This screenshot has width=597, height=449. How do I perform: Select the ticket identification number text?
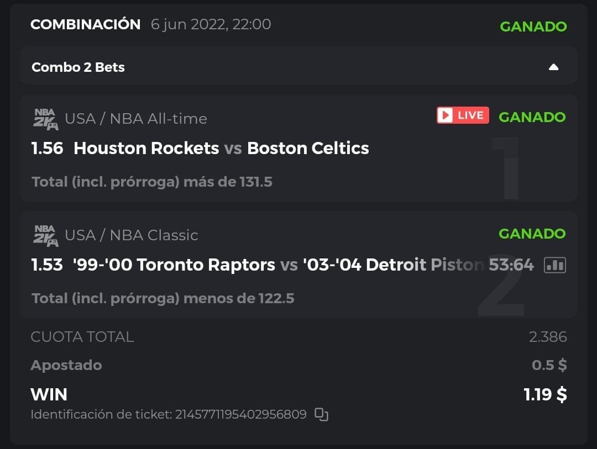pyautogui.click(x=240, y=414)
